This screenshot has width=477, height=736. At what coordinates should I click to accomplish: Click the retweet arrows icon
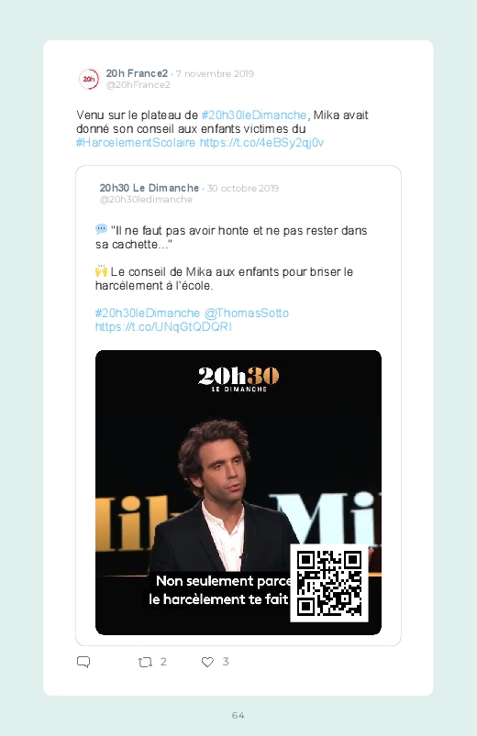tap(145, 662)
